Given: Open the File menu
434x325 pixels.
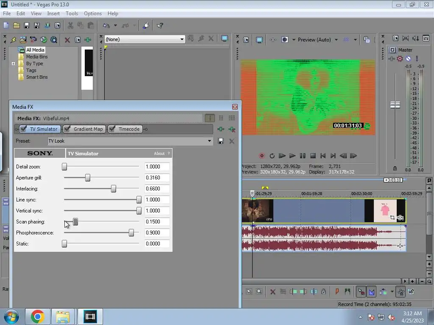Looking at the screenshot, I should point(7,13).
